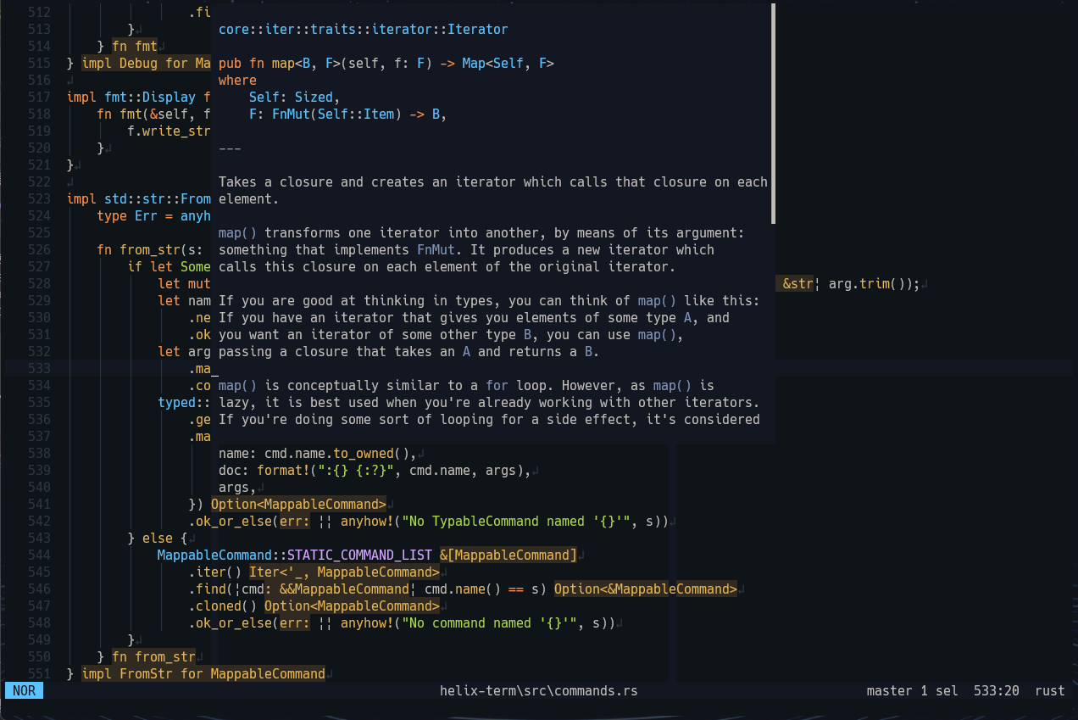
Task: Click the rust language label in statusline
Action: pyautogui.click(x=1050, y=690)
